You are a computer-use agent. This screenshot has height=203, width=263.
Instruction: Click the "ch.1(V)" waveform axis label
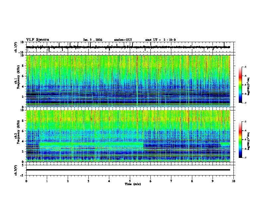pos(16,47)
